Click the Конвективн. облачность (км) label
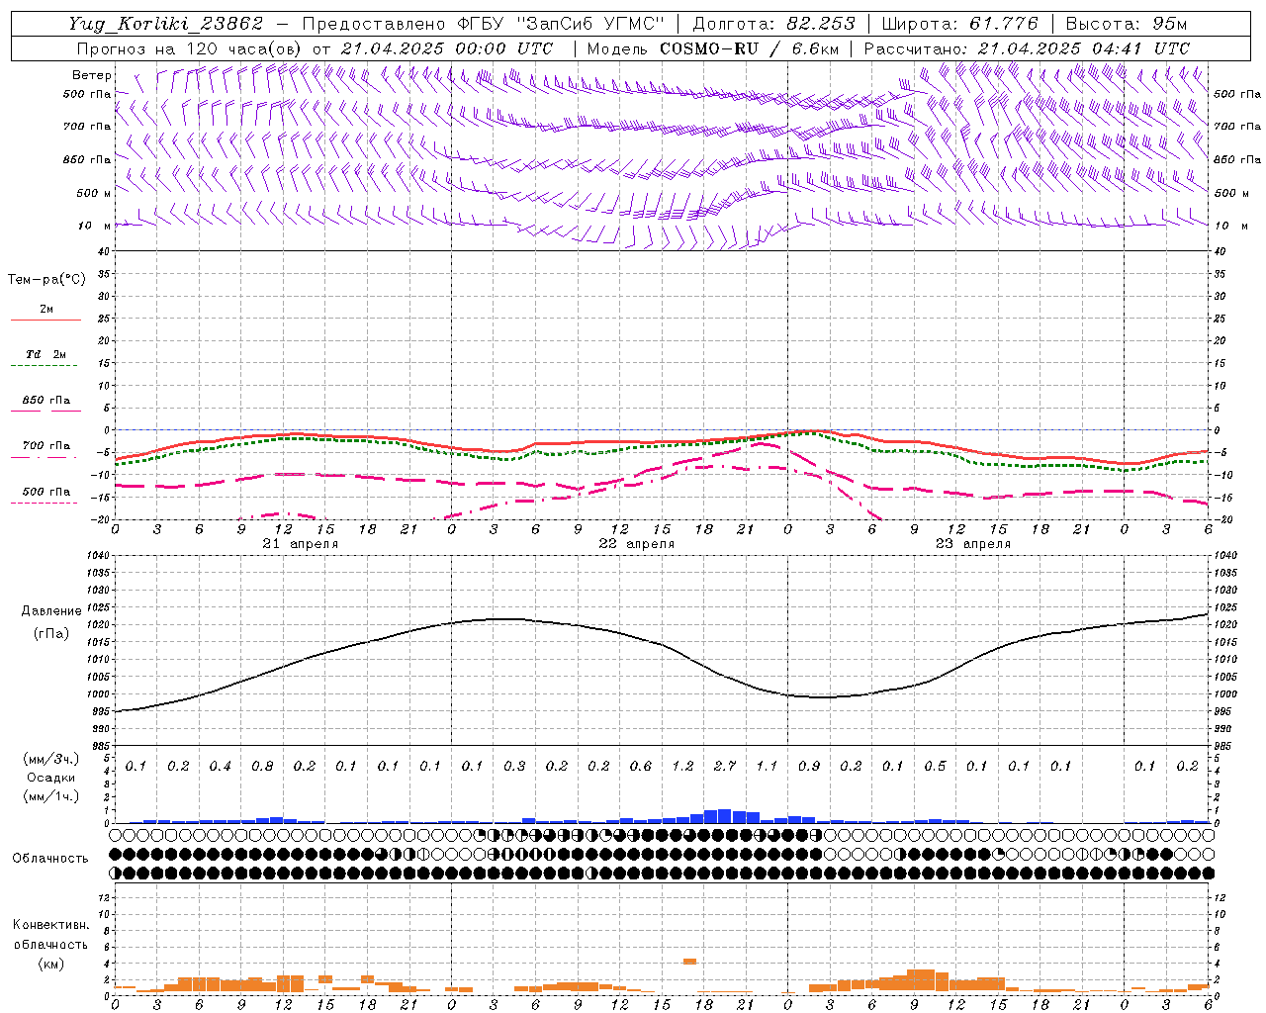 point(50,944)
